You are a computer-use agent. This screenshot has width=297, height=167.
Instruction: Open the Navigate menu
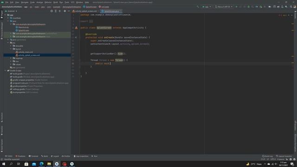pos(25,2)
